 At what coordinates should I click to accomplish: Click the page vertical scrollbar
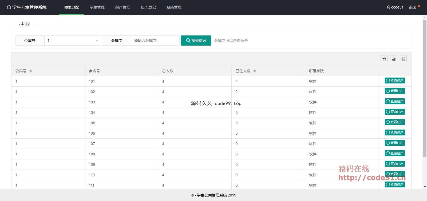pyautogui.click(x=425, y=88)
